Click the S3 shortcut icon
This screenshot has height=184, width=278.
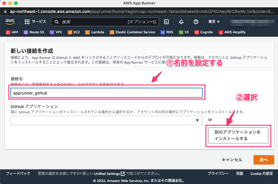pyautogui.click(x=181, y=32)
